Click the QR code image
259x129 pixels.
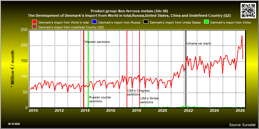tap(248, 10)
